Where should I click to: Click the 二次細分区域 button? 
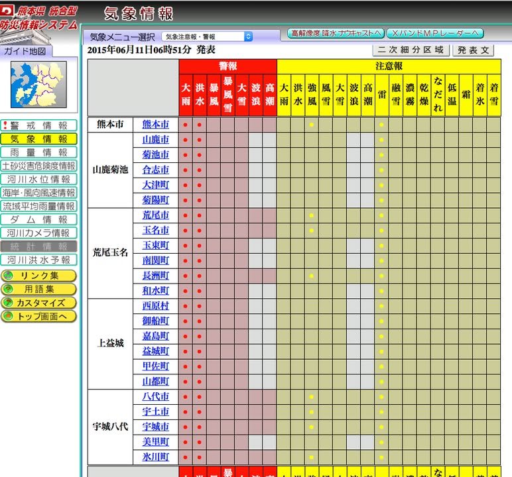[411, 50]
